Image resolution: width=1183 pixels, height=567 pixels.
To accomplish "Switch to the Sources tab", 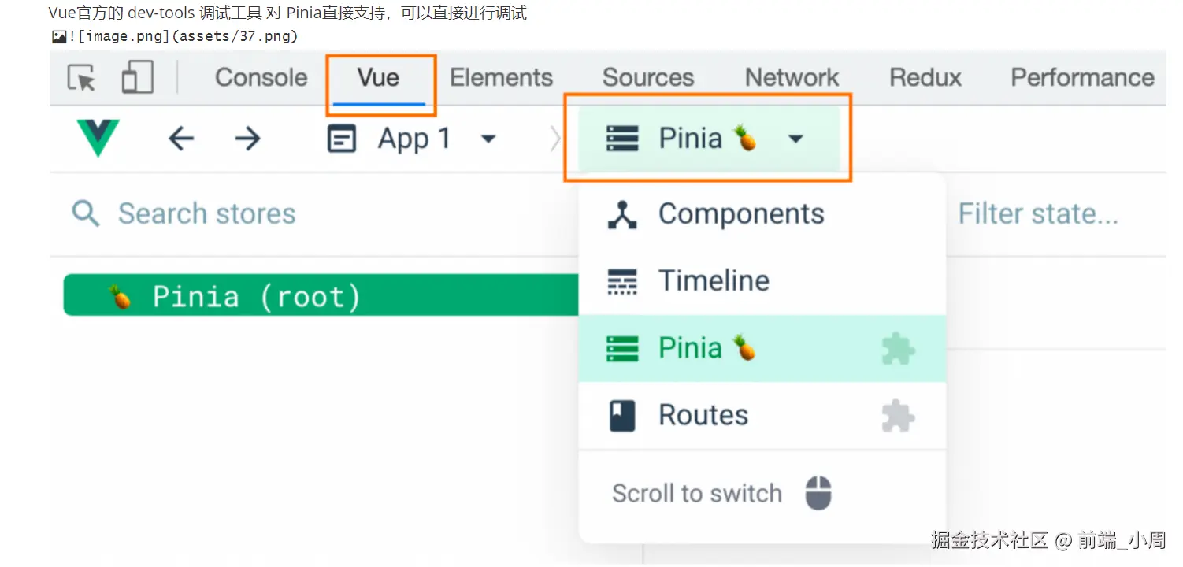I will coord(647,78).
